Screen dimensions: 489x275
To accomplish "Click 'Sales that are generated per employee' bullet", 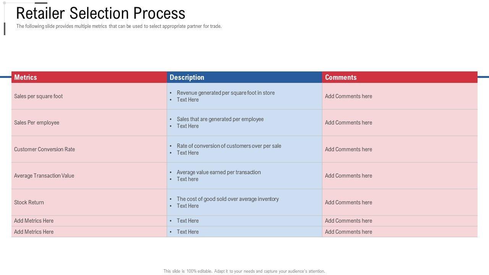I will (x=220, y=119).
